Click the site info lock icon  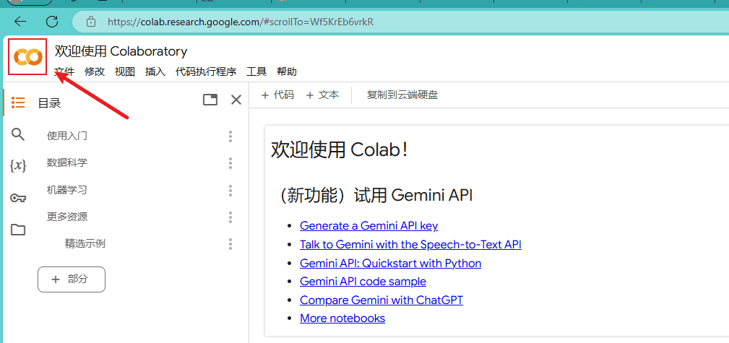pyautogui.click(x=91, y=22)
